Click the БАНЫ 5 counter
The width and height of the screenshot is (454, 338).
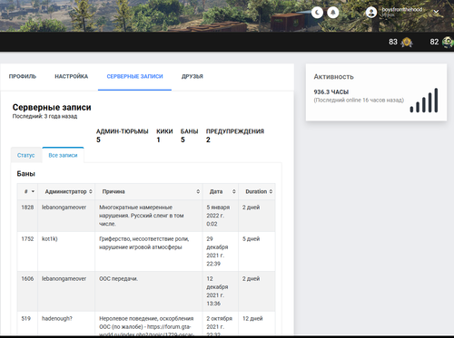[x=189, y=136]
